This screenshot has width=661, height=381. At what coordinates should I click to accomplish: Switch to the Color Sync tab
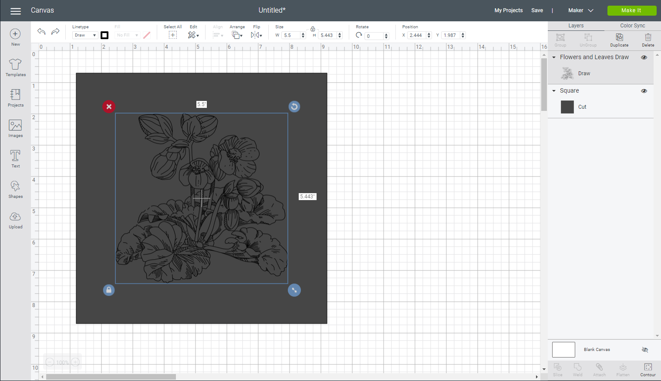(x=632, y=25)
